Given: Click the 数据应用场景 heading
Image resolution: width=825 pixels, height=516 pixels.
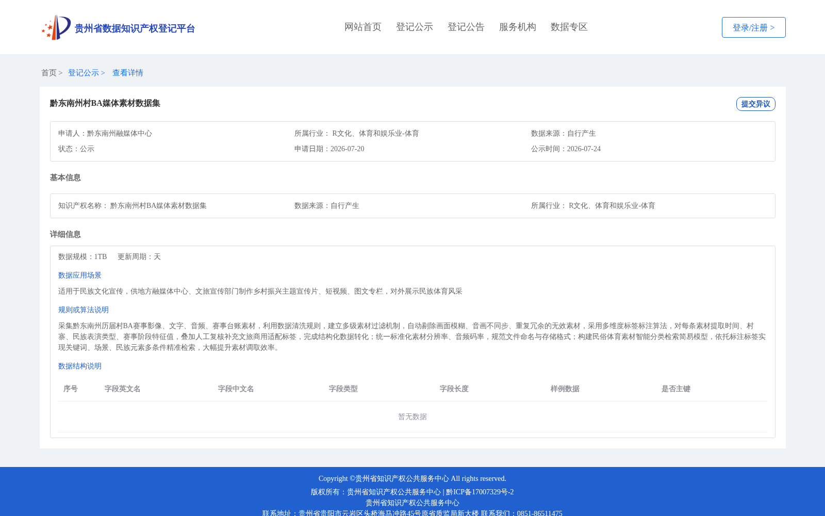Looking at the screenshot, I should 80,275.
